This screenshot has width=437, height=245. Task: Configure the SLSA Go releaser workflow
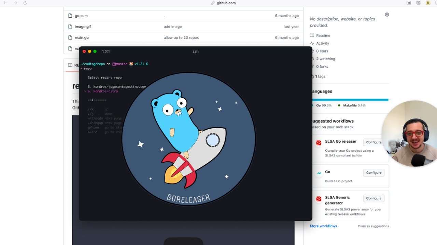[374, 142]
